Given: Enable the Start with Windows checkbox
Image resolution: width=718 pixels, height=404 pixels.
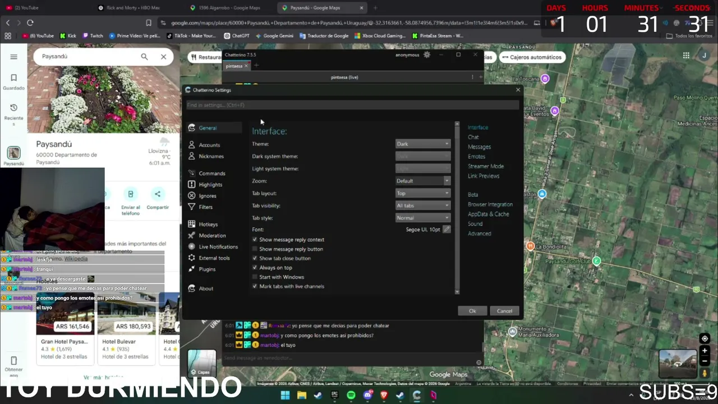Looking at the screenshot, I should coord(255,277).
